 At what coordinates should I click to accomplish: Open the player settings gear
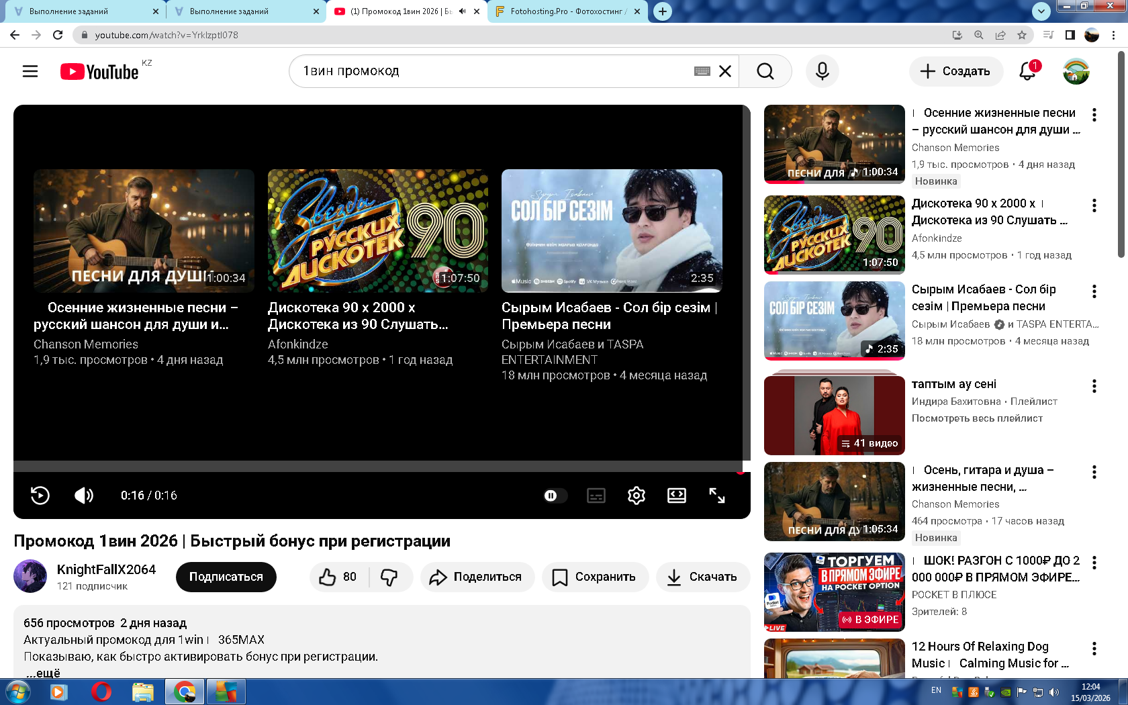click(636, 496)
